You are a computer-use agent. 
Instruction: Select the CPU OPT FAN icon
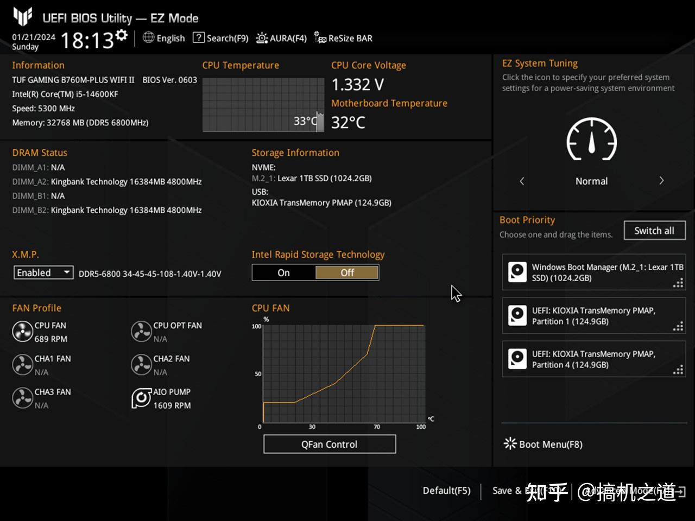[x=141, y=332]
